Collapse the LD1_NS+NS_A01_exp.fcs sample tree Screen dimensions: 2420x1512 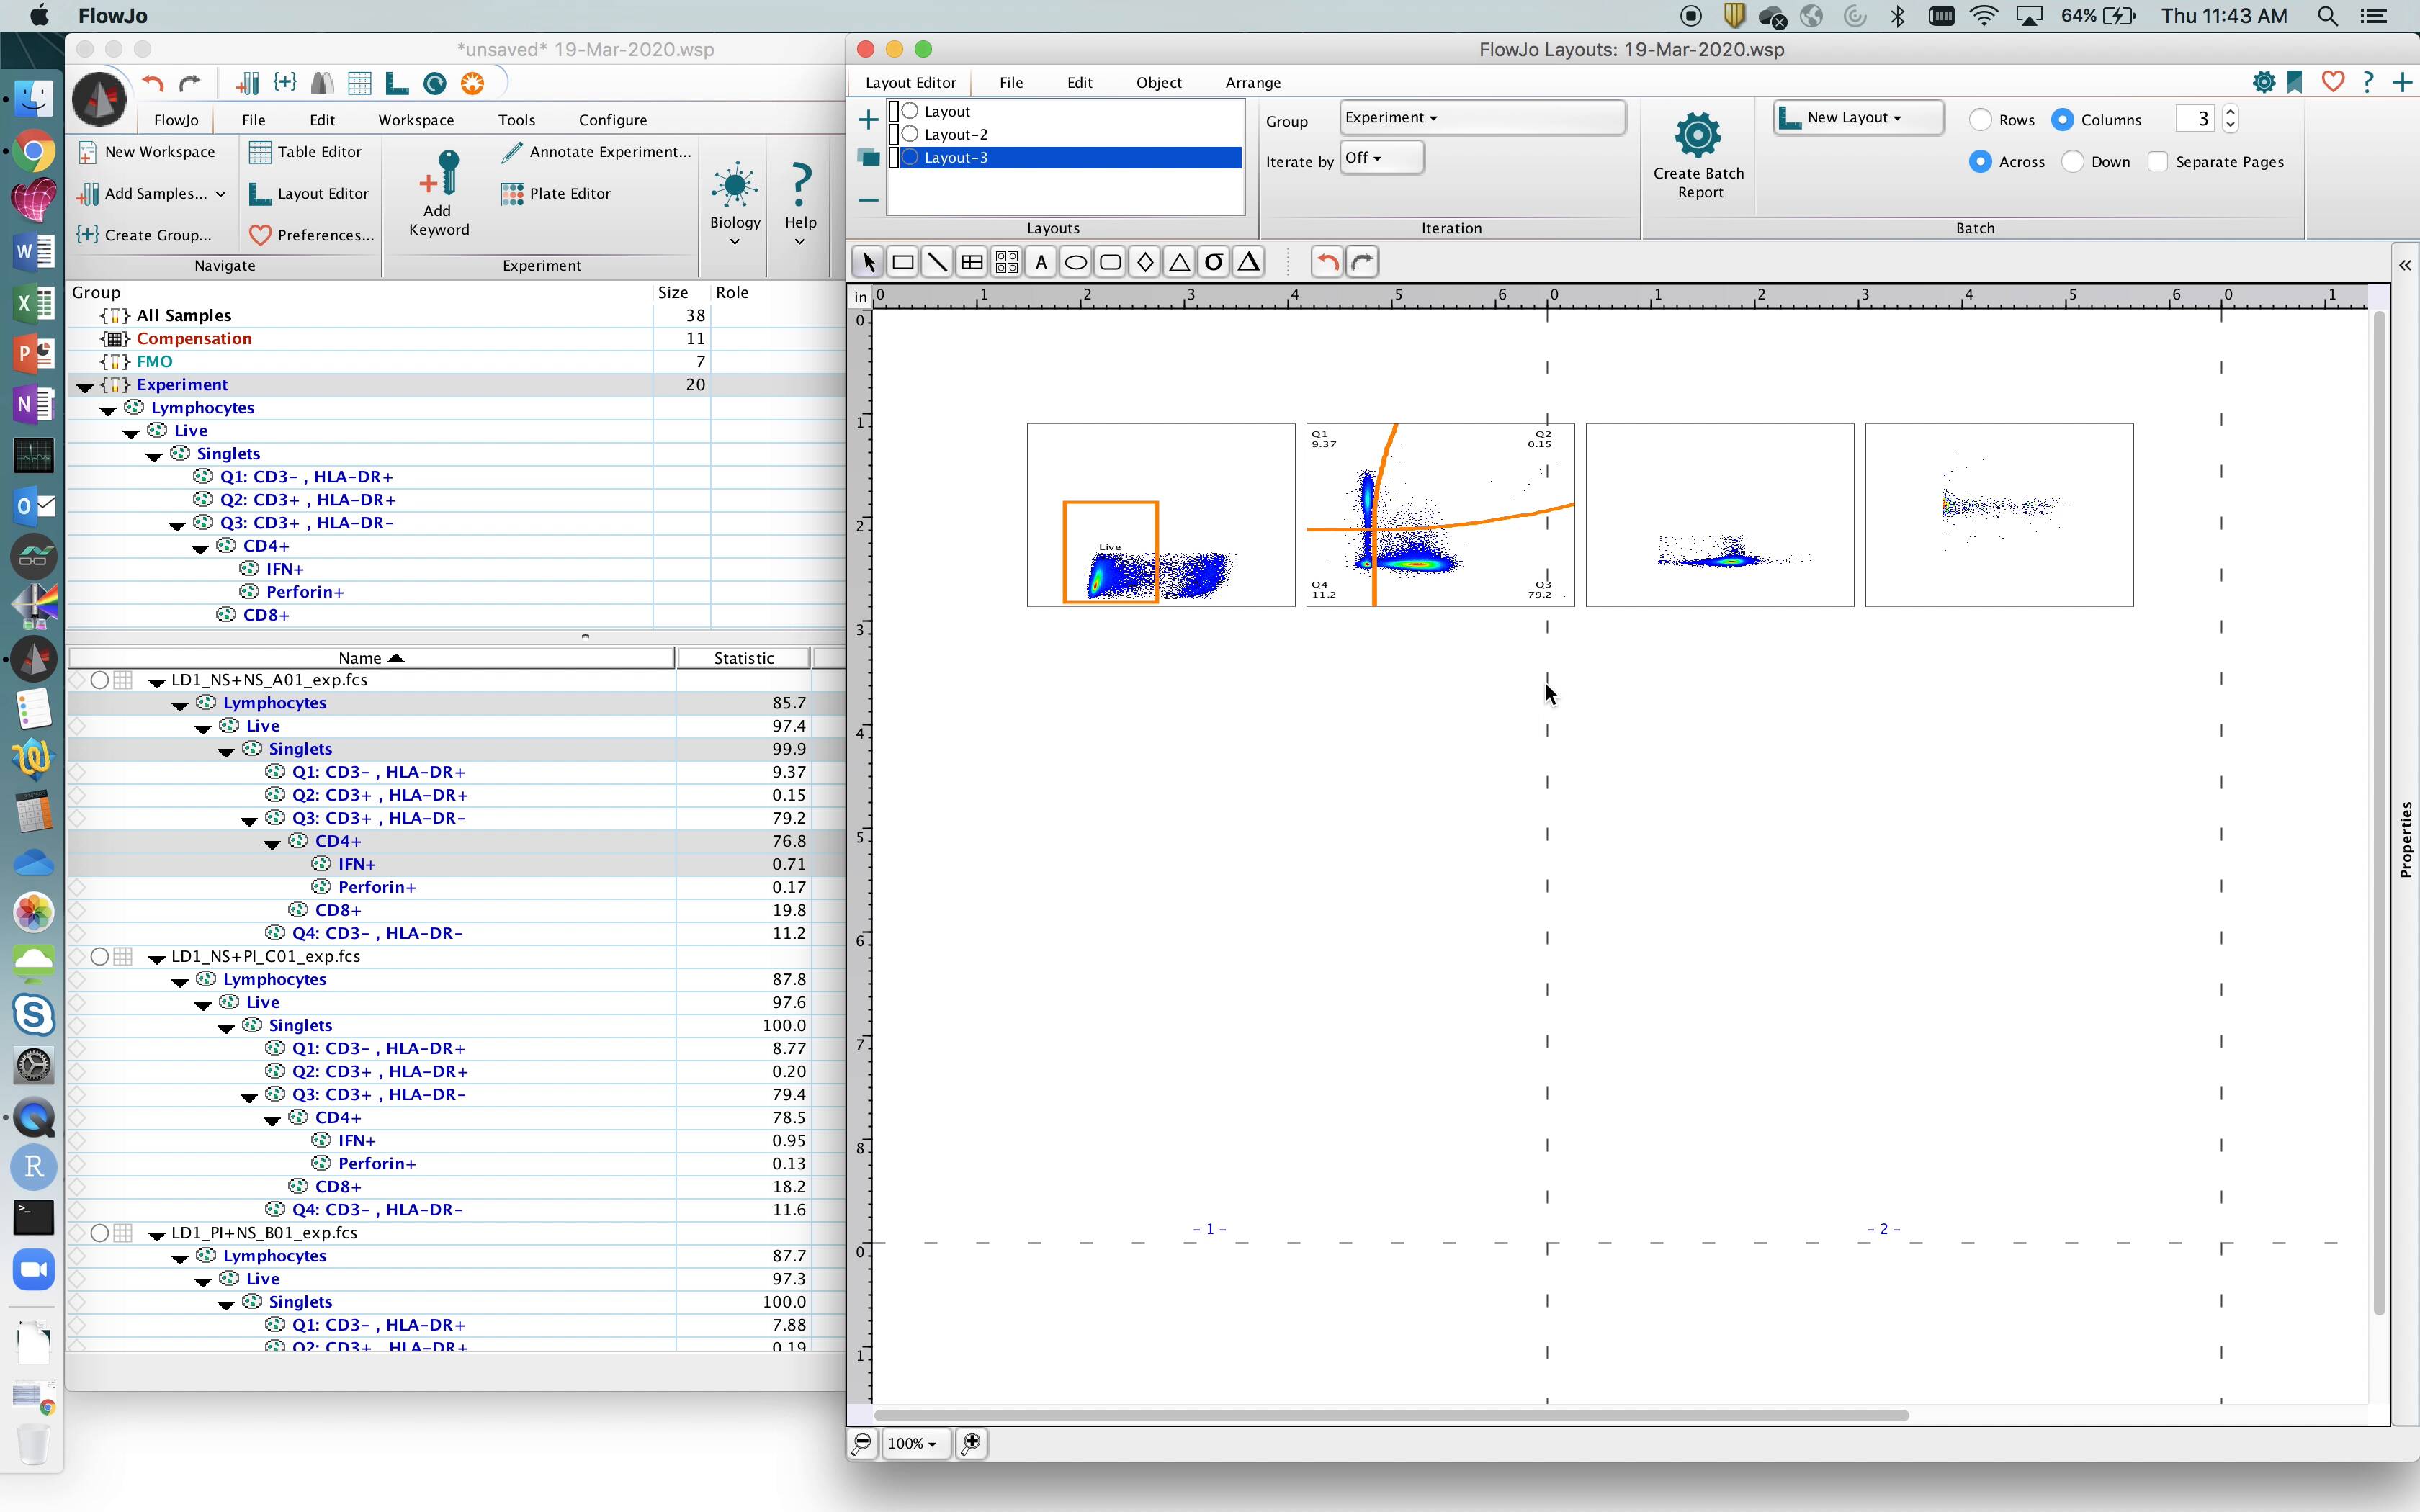(x=157, y=681)
